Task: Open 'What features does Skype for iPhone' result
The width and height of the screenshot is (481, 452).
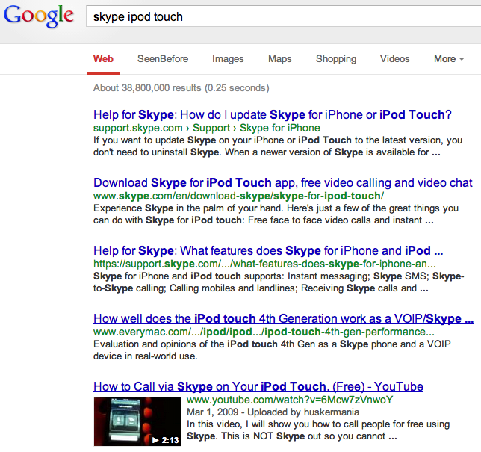Action: [268, 251]
